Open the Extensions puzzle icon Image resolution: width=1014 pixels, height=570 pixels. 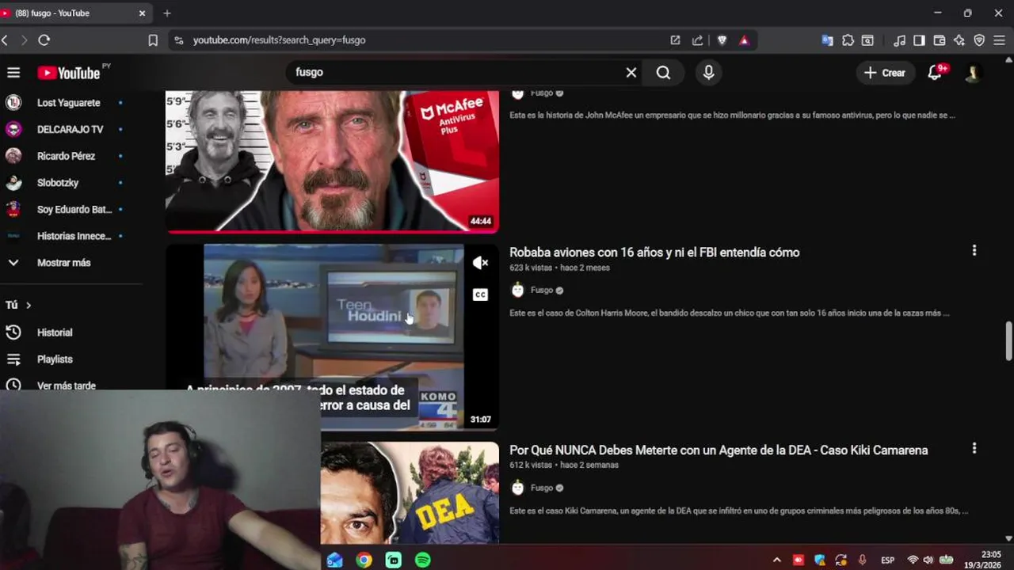(848, 40)
